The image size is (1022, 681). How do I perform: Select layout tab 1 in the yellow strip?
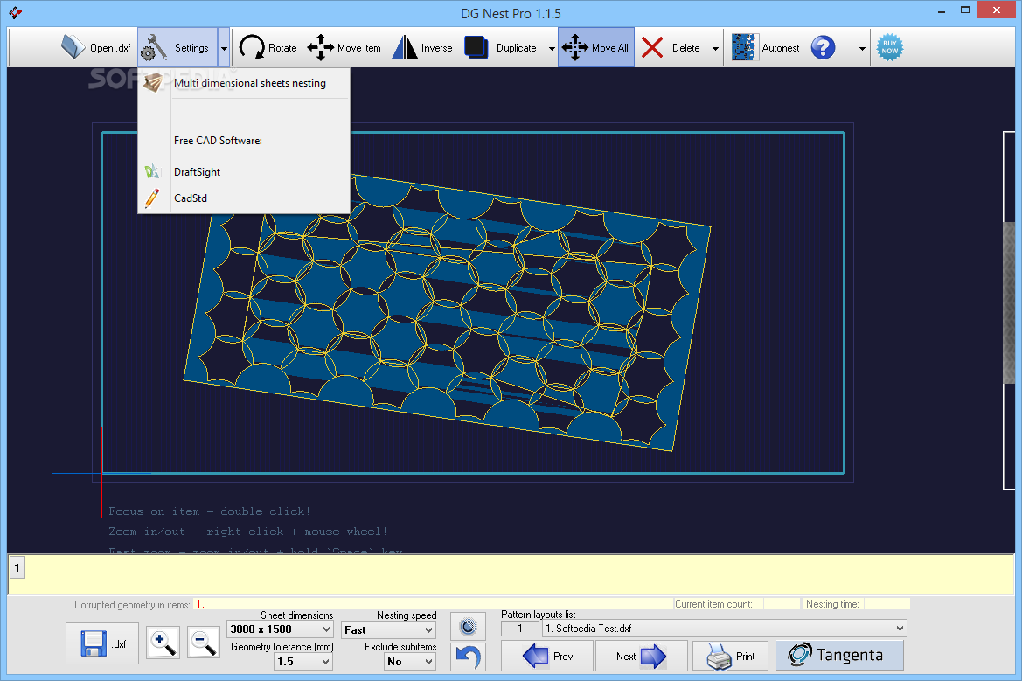17,567
